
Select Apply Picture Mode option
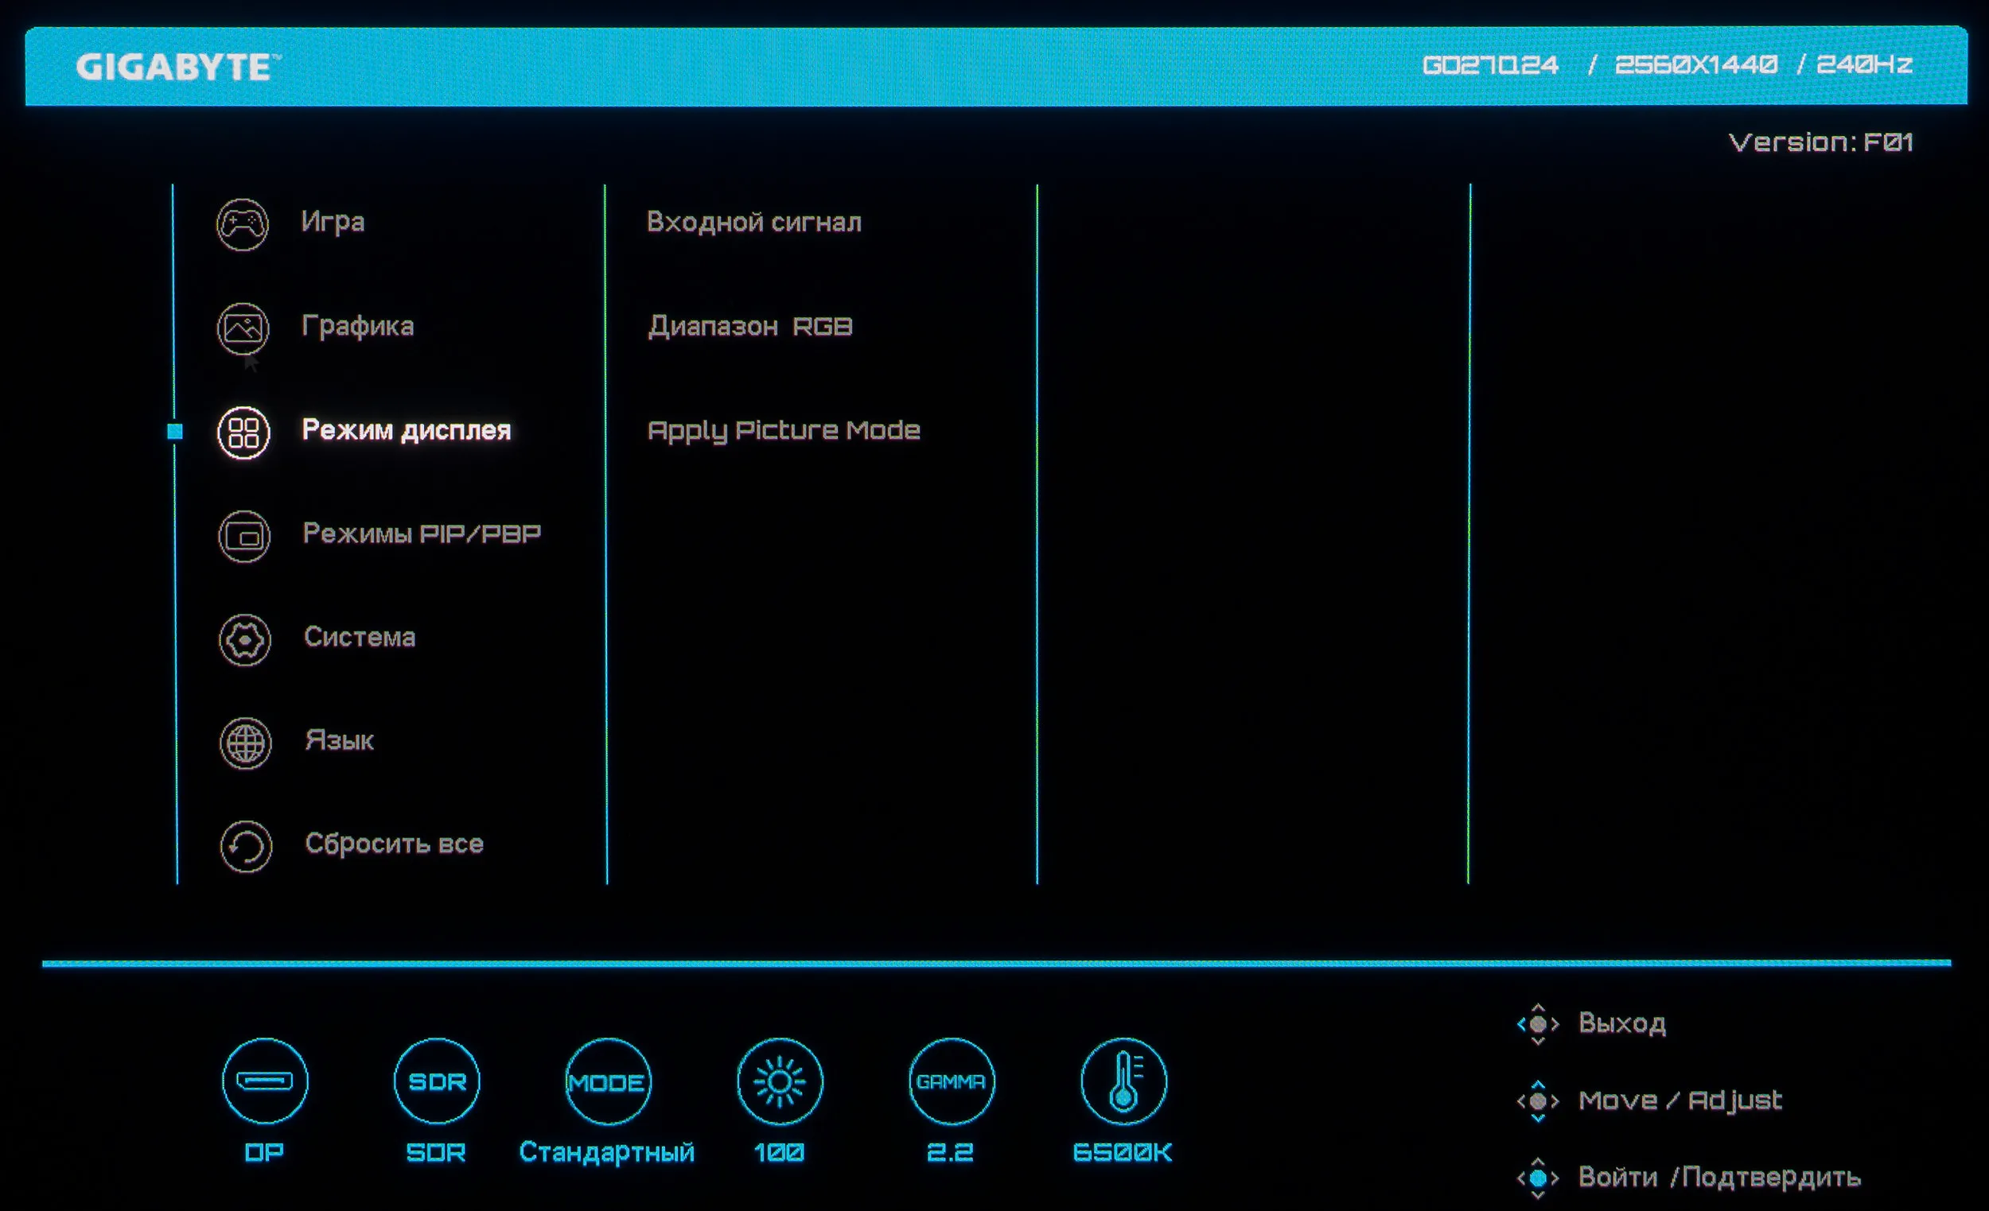click(784, 431)
